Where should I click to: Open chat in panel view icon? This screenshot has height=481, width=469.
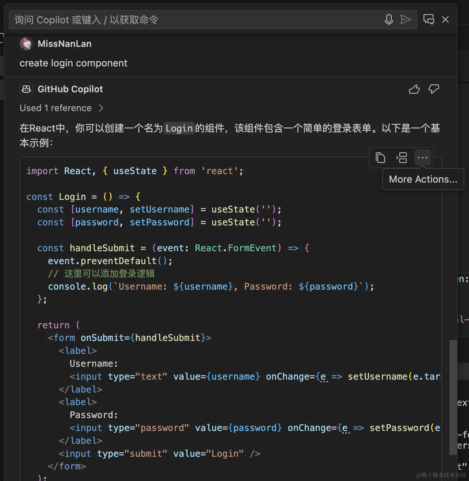tap(429, 20)
